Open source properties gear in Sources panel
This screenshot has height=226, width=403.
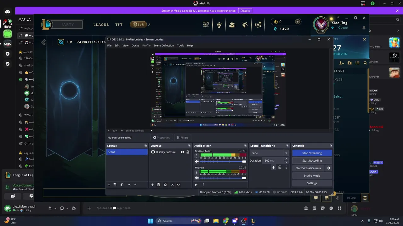coord(165,185)
